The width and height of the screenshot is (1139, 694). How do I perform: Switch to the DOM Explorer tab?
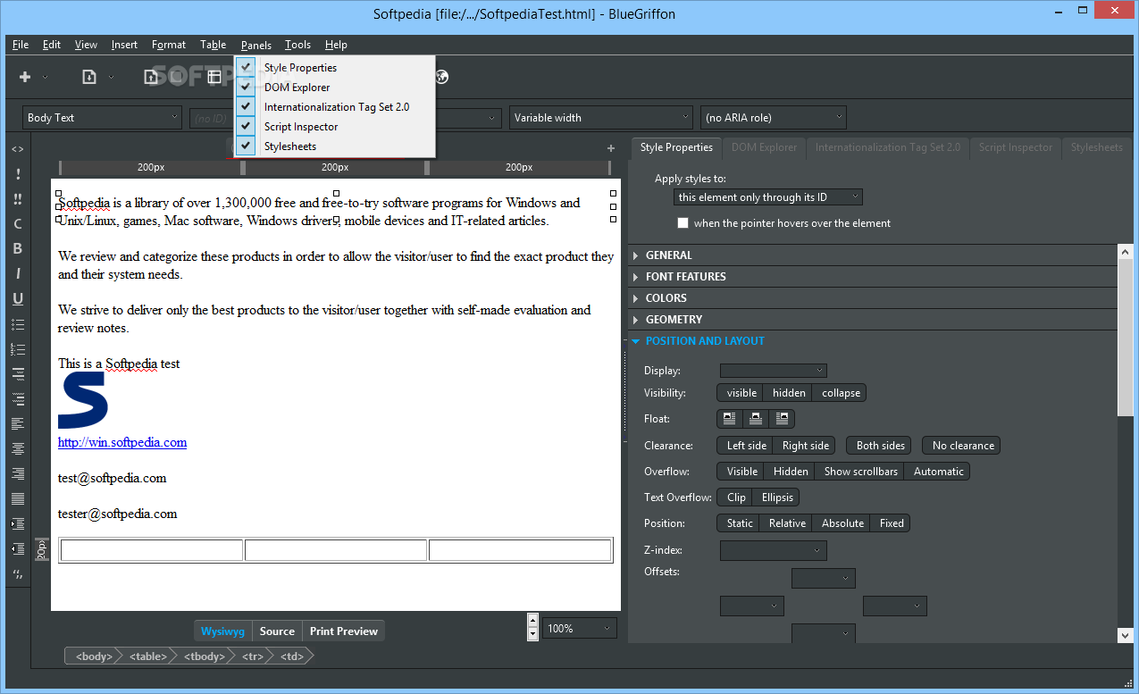click(x=764, y=147)
